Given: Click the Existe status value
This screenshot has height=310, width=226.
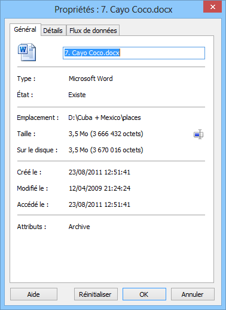Looking at the screenshot, I should click(77, 95).
